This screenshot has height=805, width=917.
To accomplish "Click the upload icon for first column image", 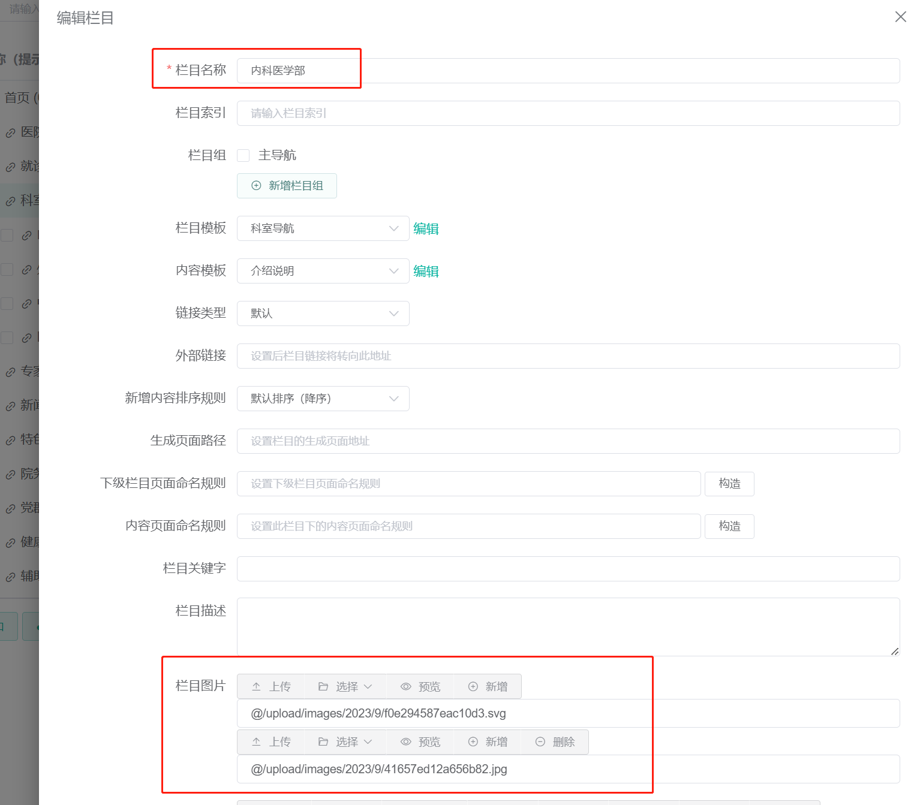I will [256, 686].
